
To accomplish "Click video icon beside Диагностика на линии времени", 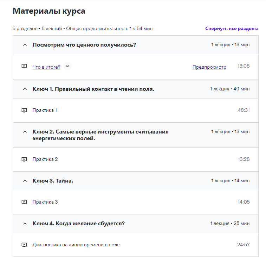I will (24, 245).
